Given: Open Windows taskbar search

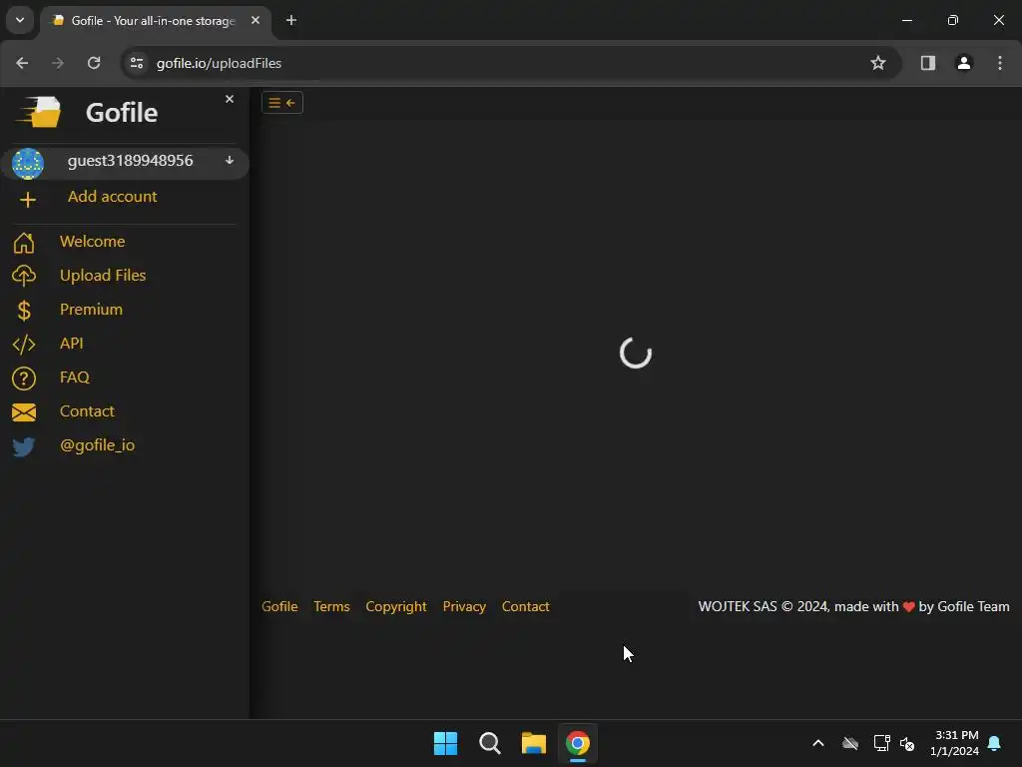Looking at the screenshot, I should point(489,743).
